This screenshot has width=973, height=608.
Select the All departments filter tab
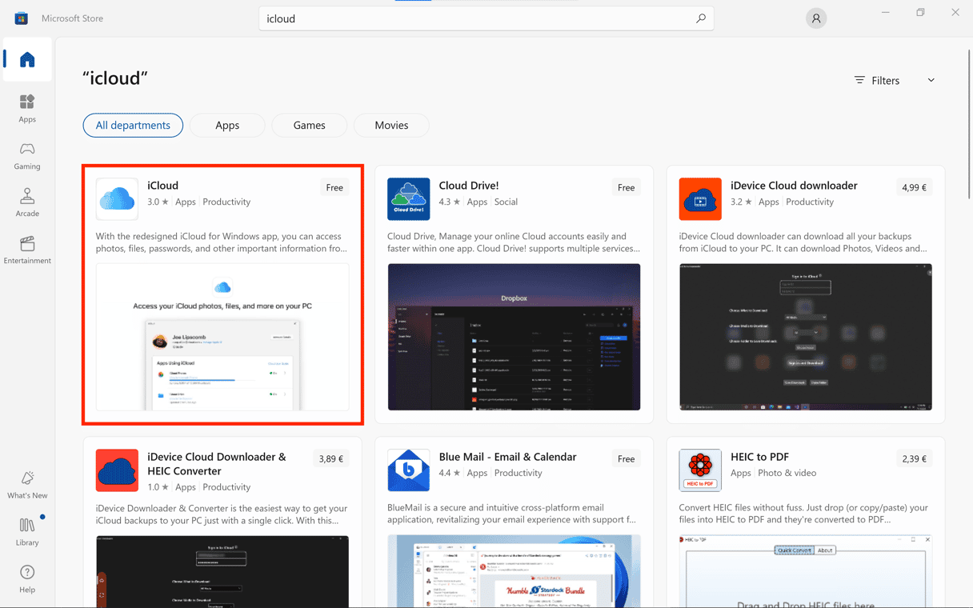point(133,126)
